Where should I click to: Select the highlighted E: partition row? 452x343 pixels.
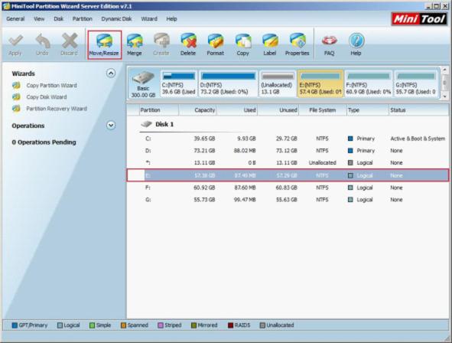pos(288,175)
